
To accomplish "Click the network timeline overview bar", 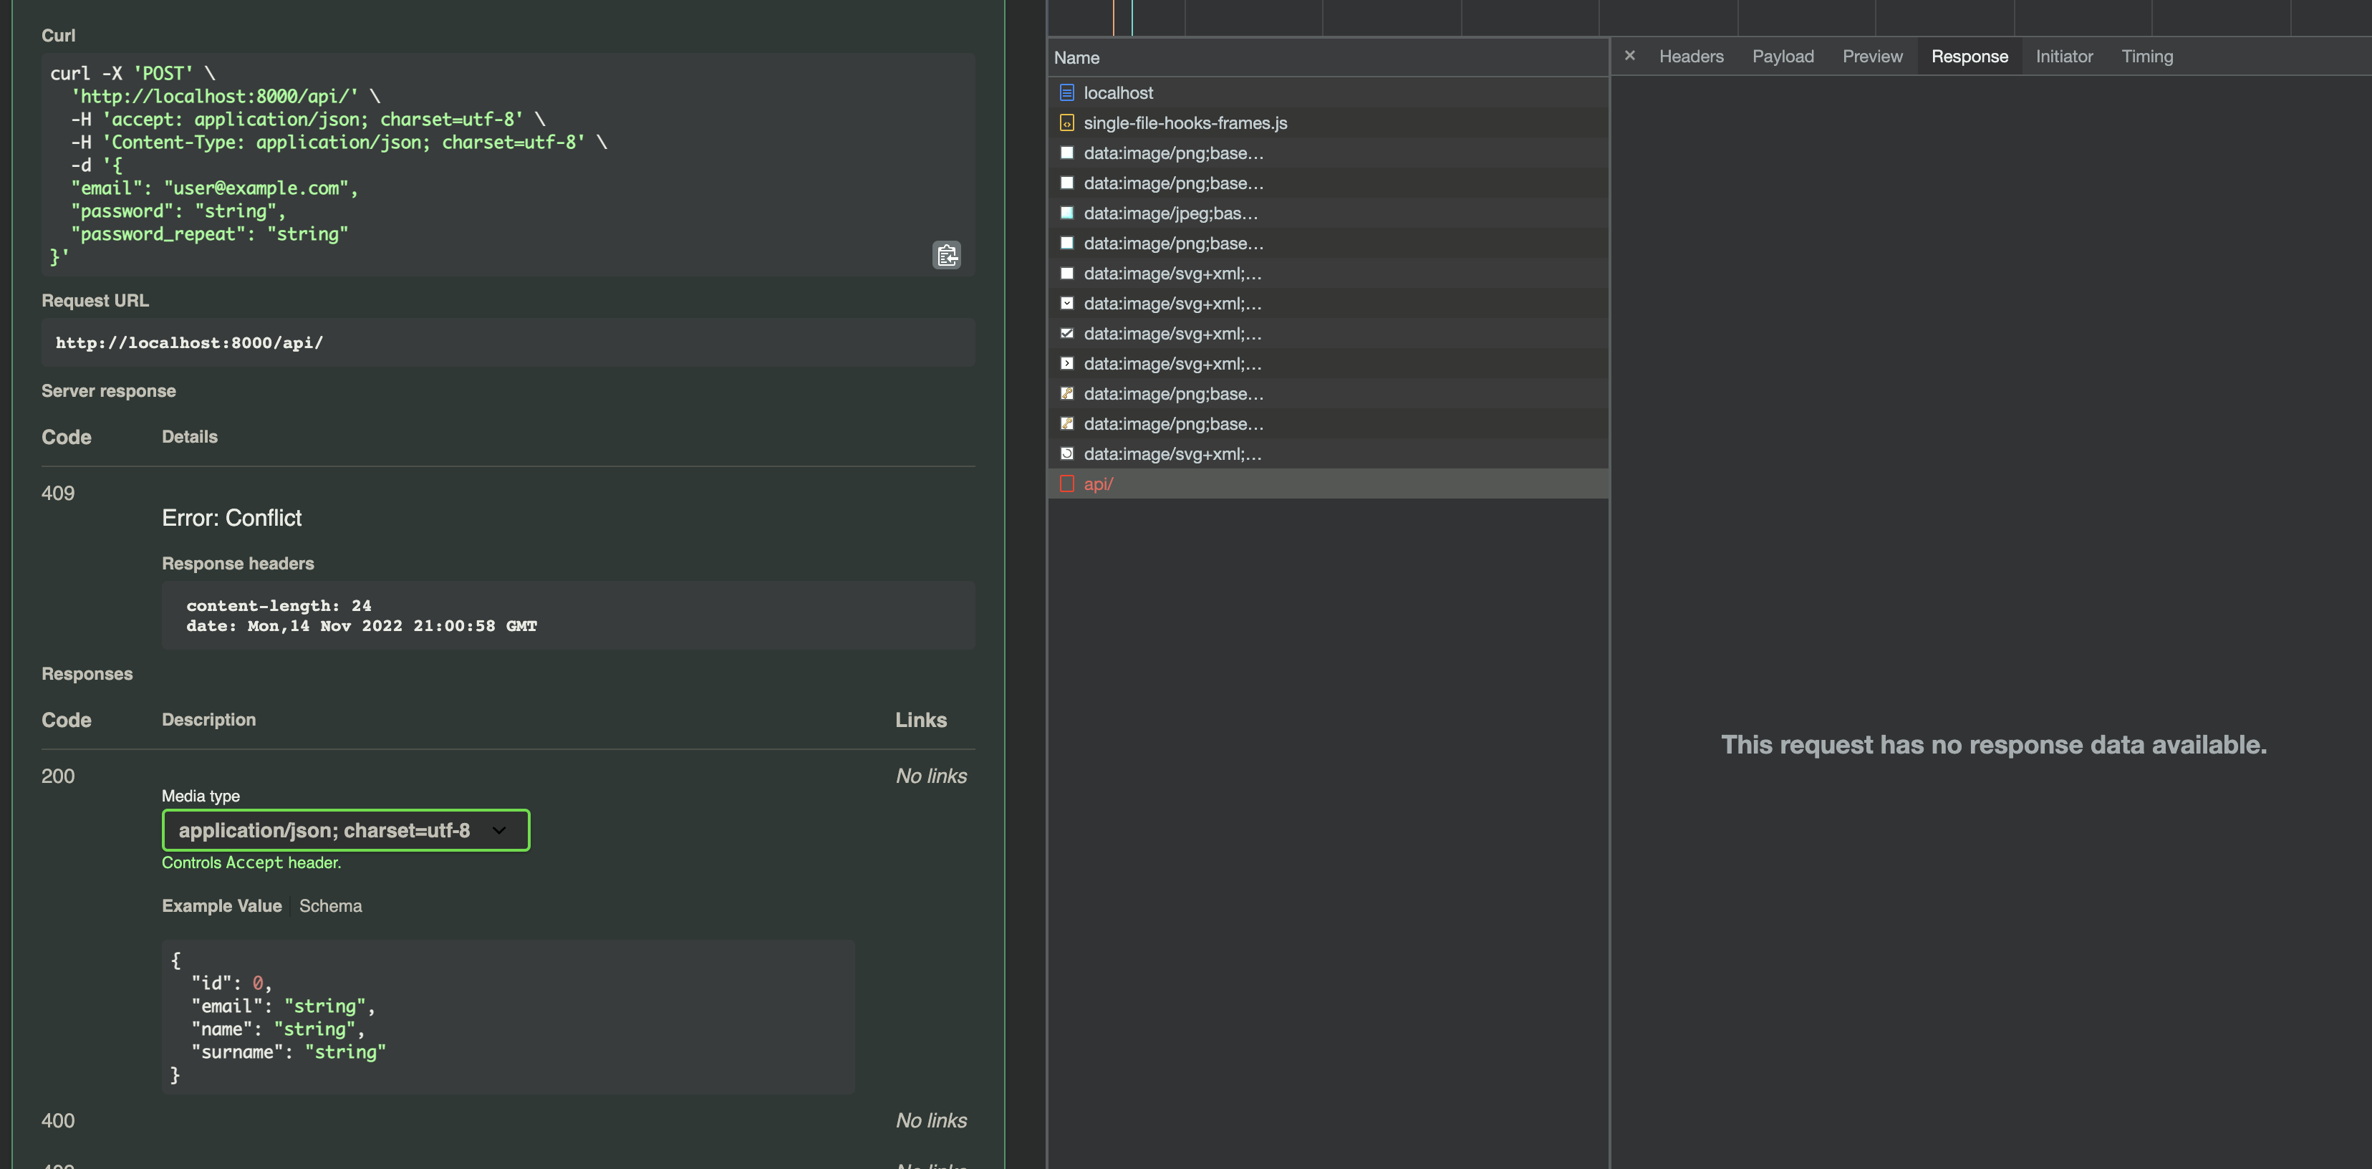I will [x=1709, y=17].
